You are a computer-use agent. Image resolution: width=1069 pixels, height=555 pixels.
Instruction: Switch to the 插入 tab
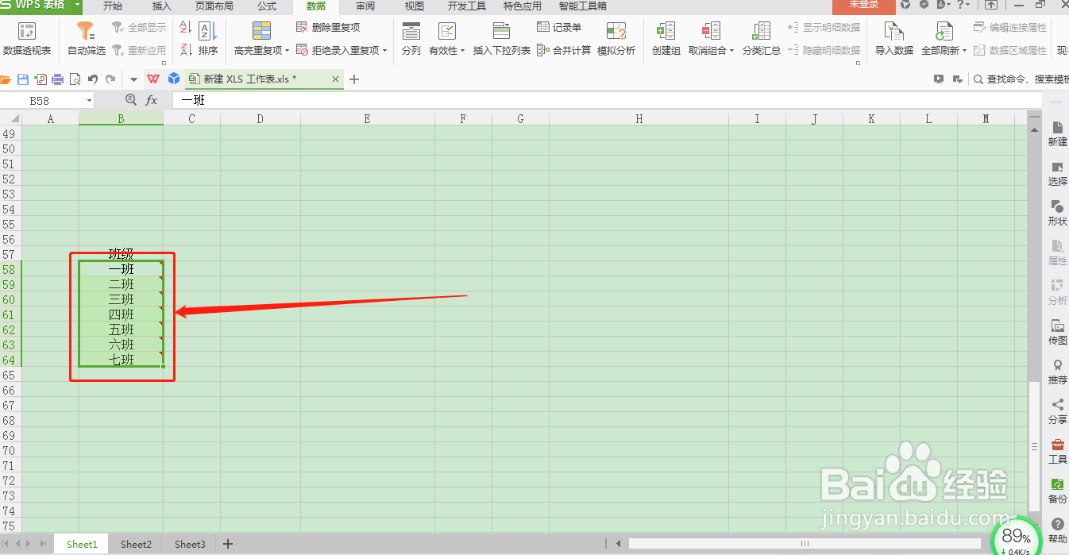click(161, 6)
